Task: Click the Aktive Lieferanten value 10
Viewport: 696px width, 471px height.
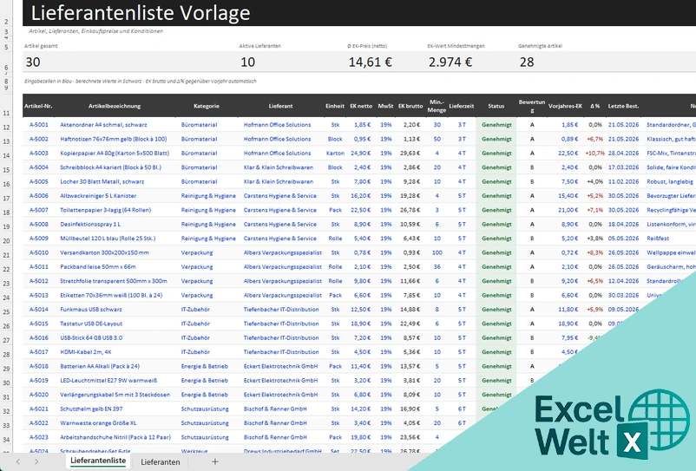Action: coord(247,62)
